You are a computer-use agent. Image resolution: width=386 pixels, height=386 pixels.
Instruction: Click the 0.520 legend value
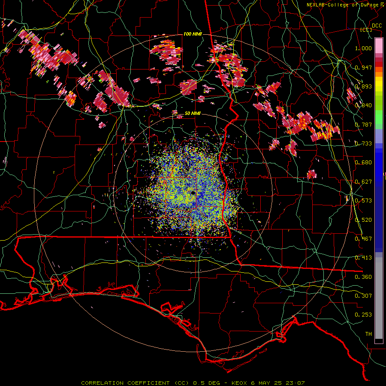click(x=363, y=220)
